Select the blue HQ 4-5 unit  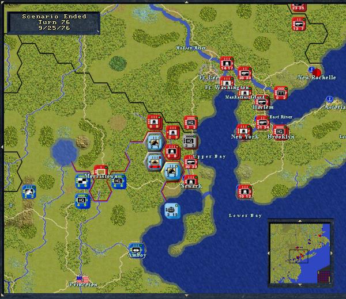pyautogui.click(x=82, y=201)
